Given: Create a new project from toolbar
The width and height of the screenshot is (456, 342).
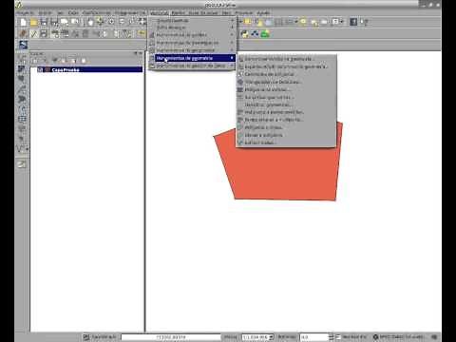Looking at the screenshot, I should pyautogui.click(x=23, y=22).
